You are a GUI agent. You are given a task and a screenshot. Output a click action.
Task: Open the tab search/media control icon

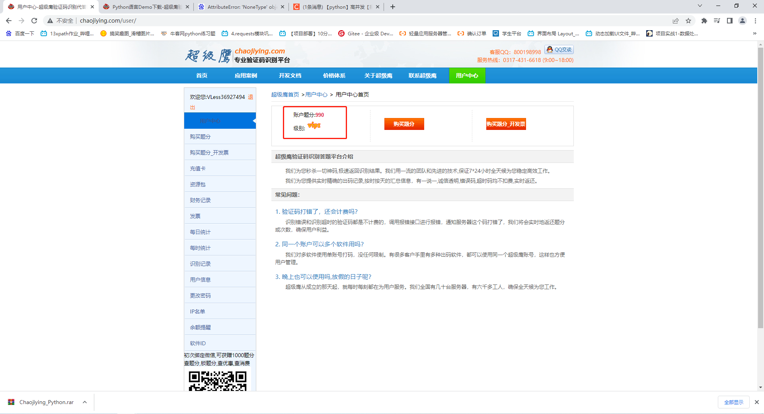[717, 21]
